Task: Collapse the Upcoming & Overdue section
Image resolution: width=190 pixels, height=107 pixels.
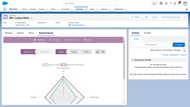Action: coord(132,60)
